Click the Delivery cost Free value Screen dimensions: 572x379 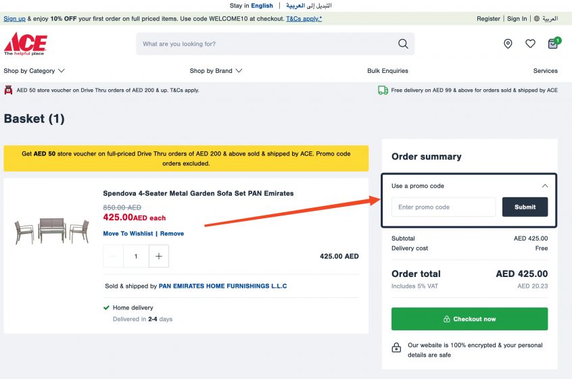[542, 248]
